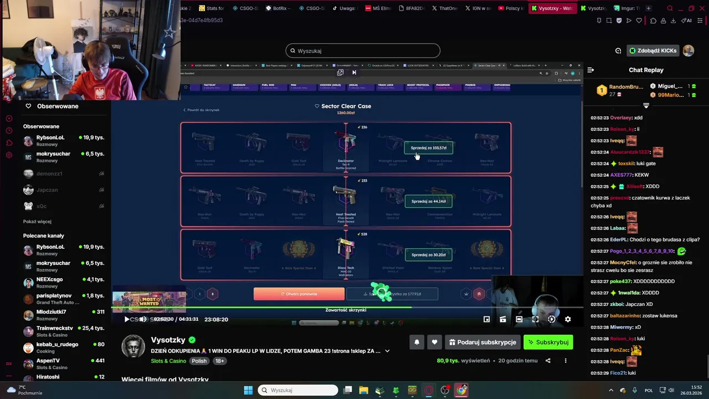Bookmark page with Opera heart icon
Image resolution: width=709 pixels, height=399 pixels.
coord(639,21)
